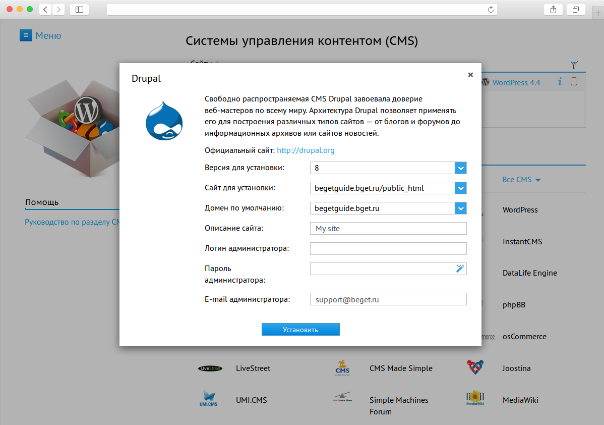
Task: Reload the page with refresh icon
Action: (x=491, y=10)
